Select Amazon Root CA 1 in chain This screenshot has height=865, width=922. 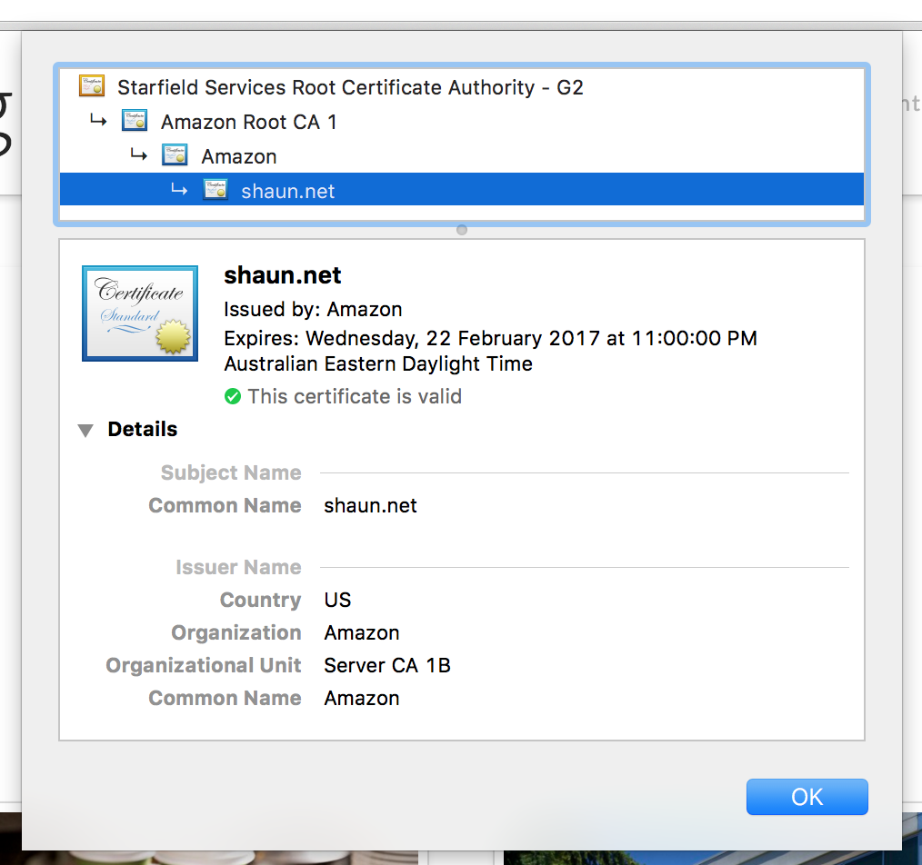point(248,122)
